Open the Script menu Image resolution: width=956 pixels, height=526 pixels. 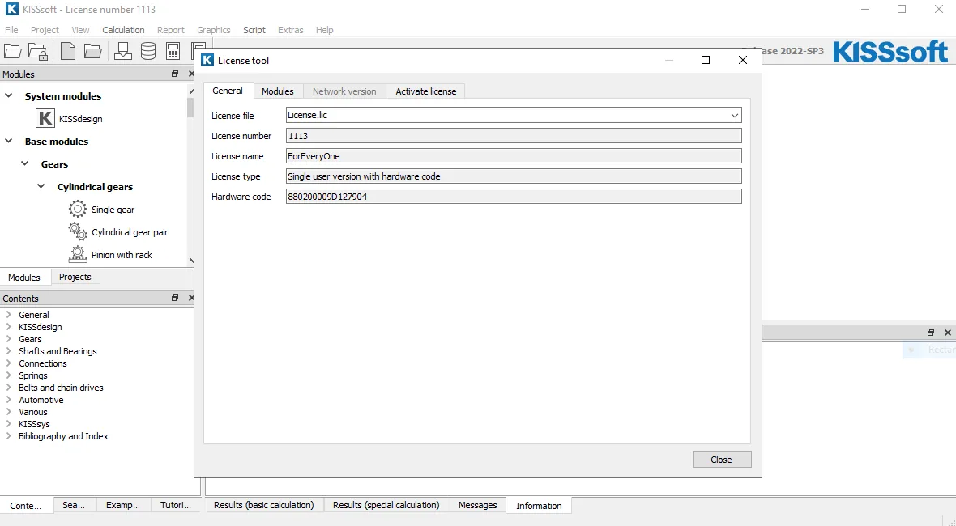[254, 30]
